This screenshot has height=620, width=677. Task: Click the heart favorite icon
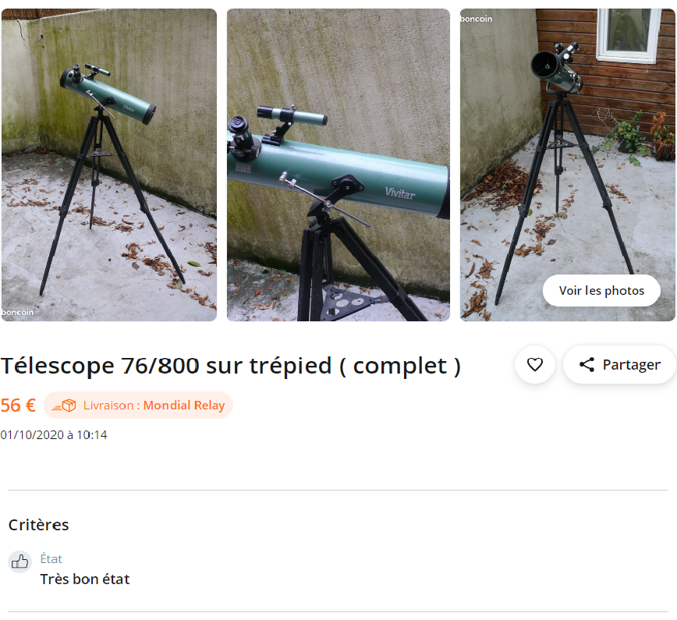click(x=534, y=364)
